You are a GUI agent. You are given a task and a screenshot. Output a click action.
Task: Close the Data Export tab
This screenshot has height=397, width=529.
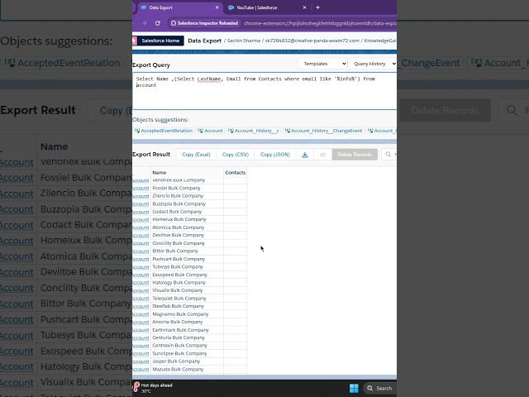217,7
